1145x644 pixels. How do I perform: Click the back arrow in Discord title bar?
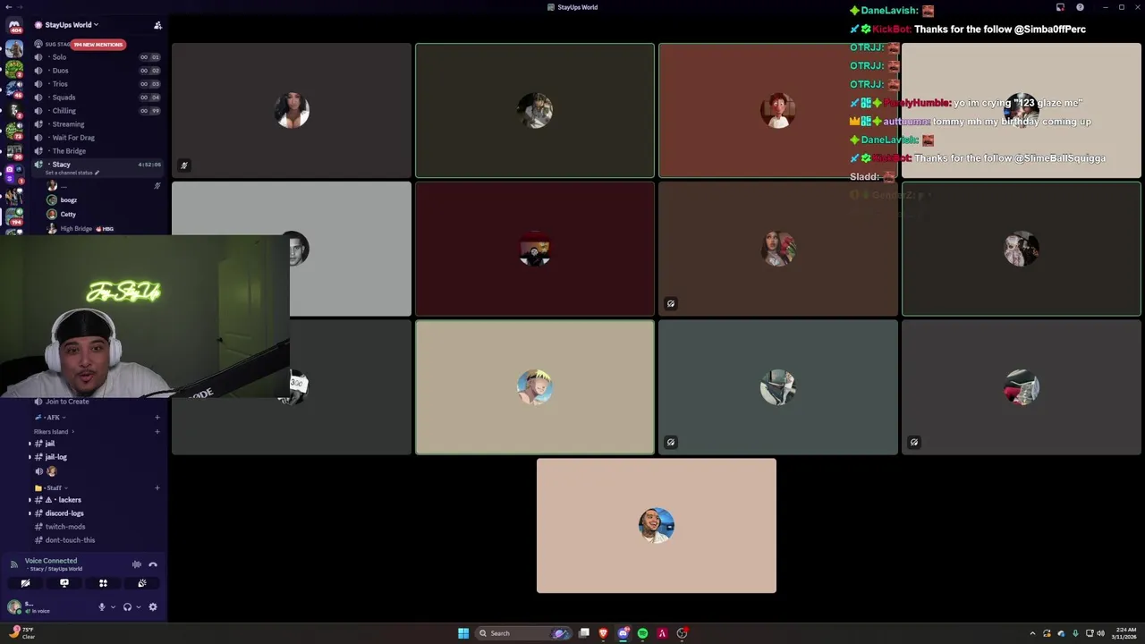click(7, 7)
